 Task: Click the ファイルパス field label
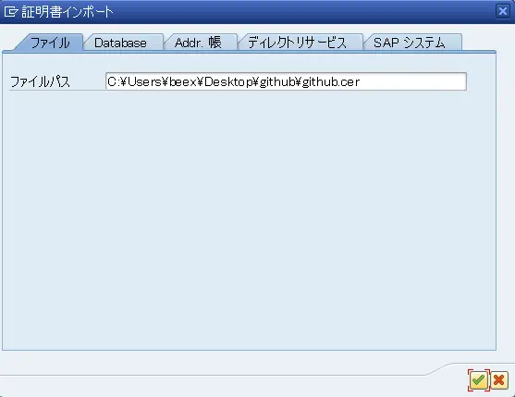click(40, 81)
